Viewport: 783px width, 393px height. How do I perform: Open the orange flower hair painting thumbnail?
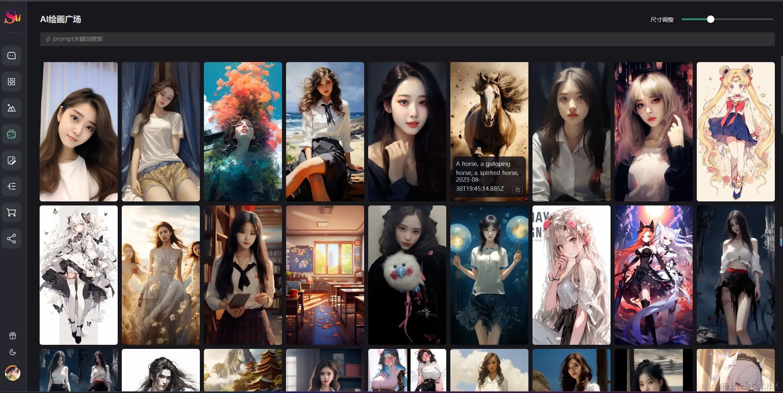(x=243, y=132)
